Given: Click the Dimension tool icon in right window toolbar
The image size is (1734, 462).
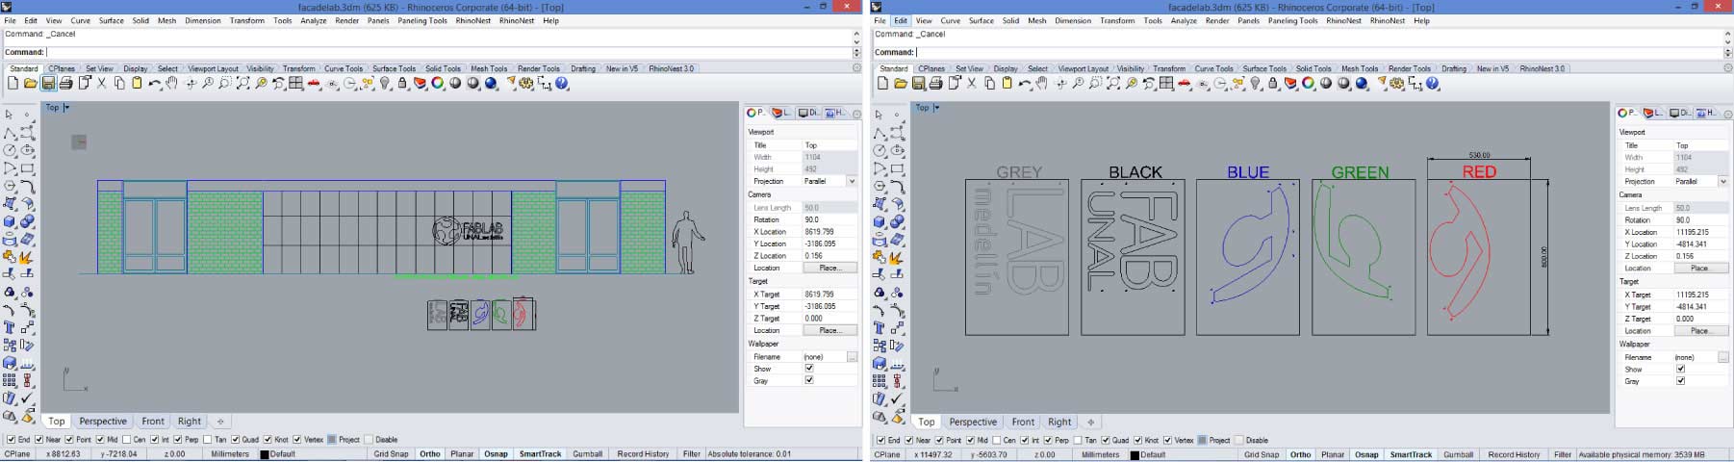Looking at the screenshot, I should [1414, 84].
